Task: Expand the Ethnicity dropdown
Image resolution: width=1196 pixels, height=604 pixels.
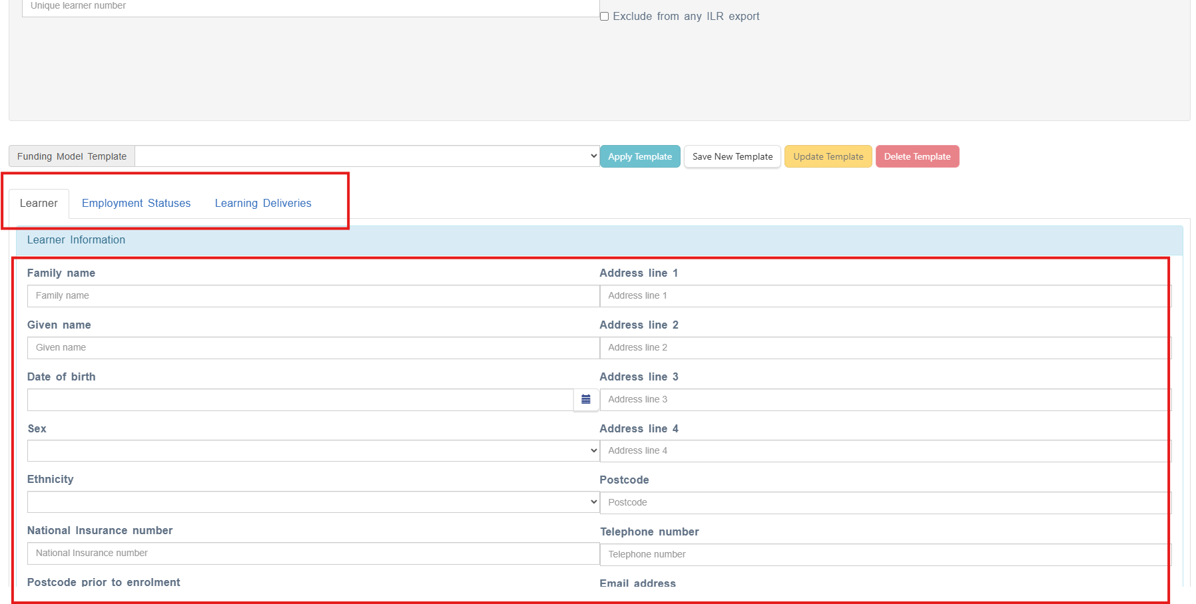Action: pyautogui.click(x=313, y=502)
